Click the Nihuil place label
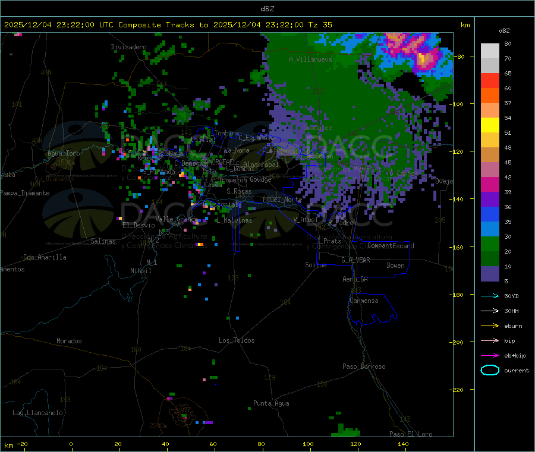Viewport: 535px width, 452px height. click(x=141, y=271)
